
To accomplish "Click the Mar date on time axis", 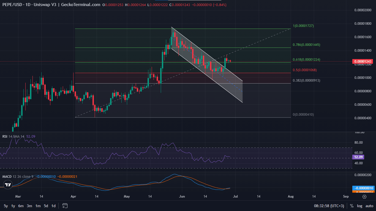I will (x=18, y=197).
